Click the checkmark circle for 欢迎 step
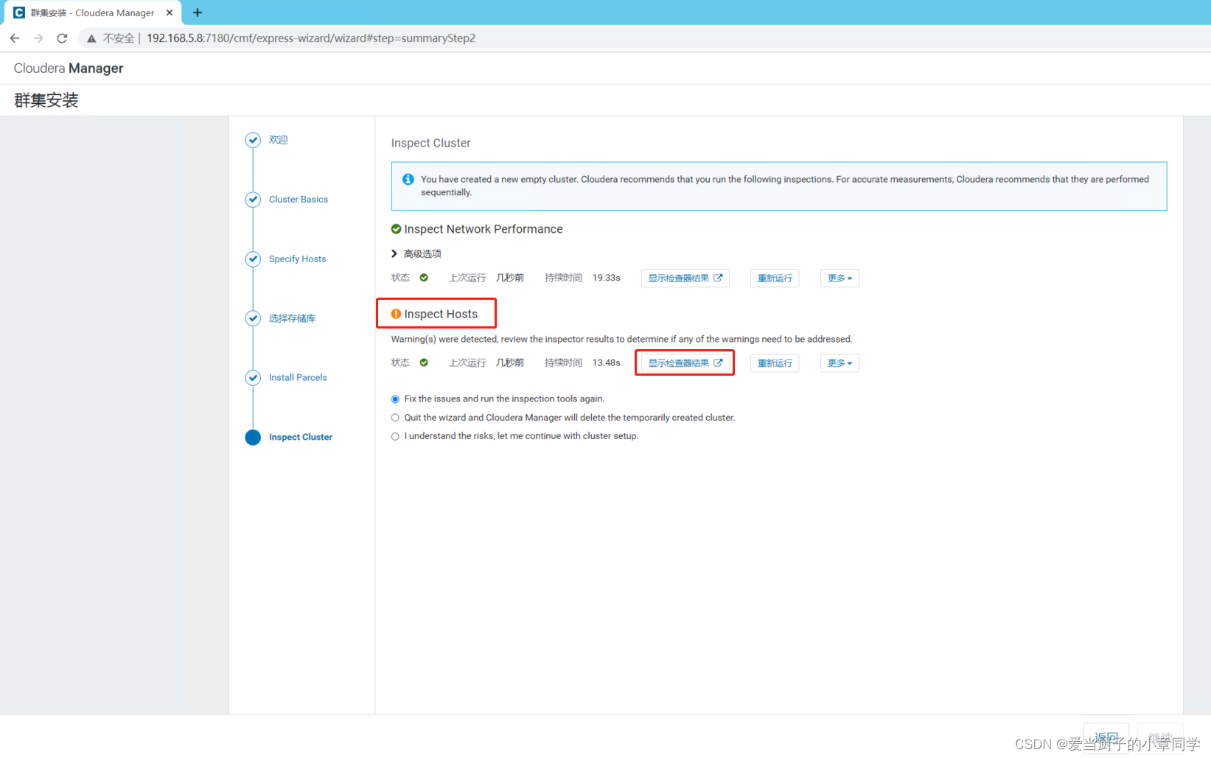 (253, 140)
